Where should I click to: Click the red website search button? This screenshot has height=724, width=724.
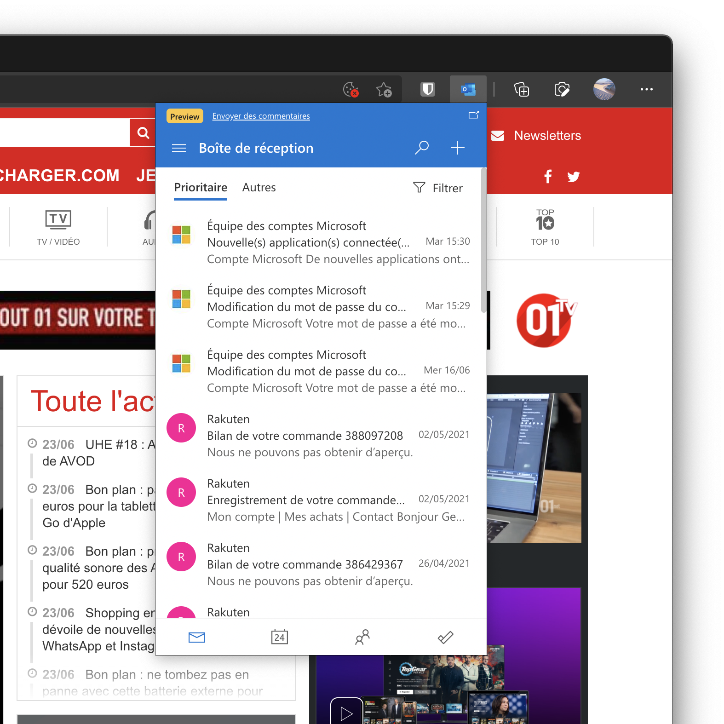(143, 133)
